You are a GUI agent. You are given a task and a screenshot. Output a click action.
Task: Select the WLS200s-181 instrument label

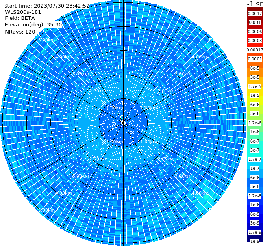coord(23,12)
